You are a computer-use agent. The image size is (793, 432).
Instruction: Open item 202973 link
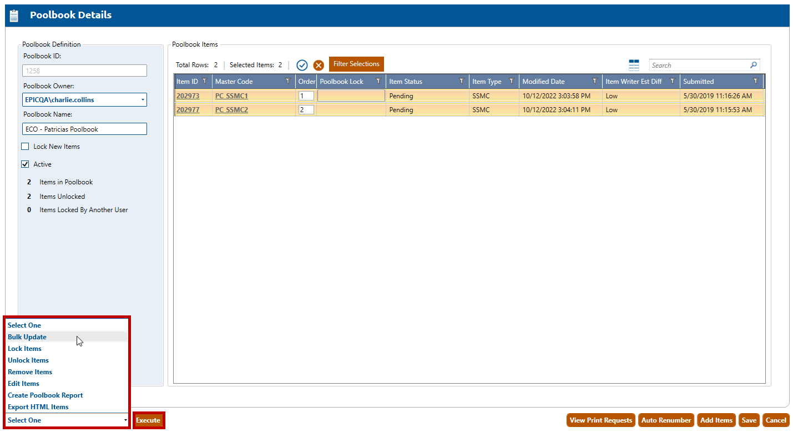point(188,96)
